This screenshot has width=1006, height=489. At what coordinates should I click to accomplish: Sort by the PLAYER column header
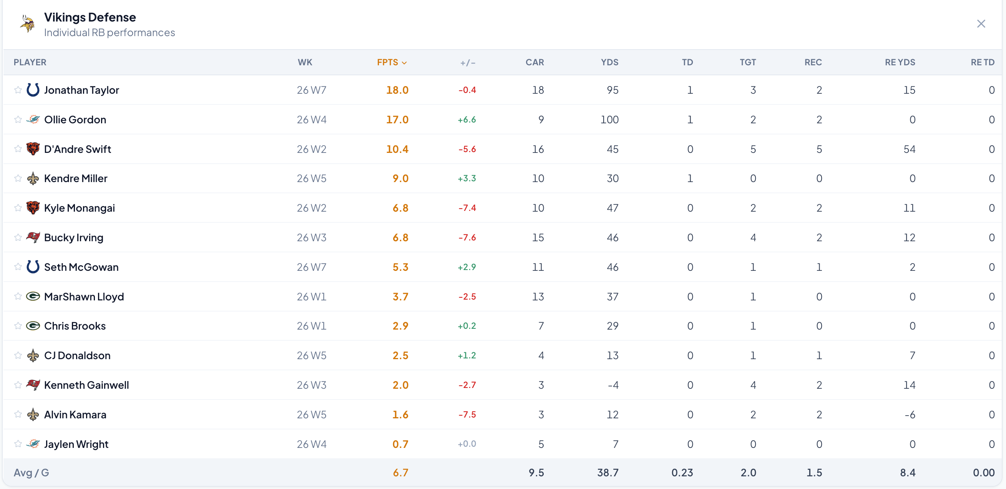(30, 63)
